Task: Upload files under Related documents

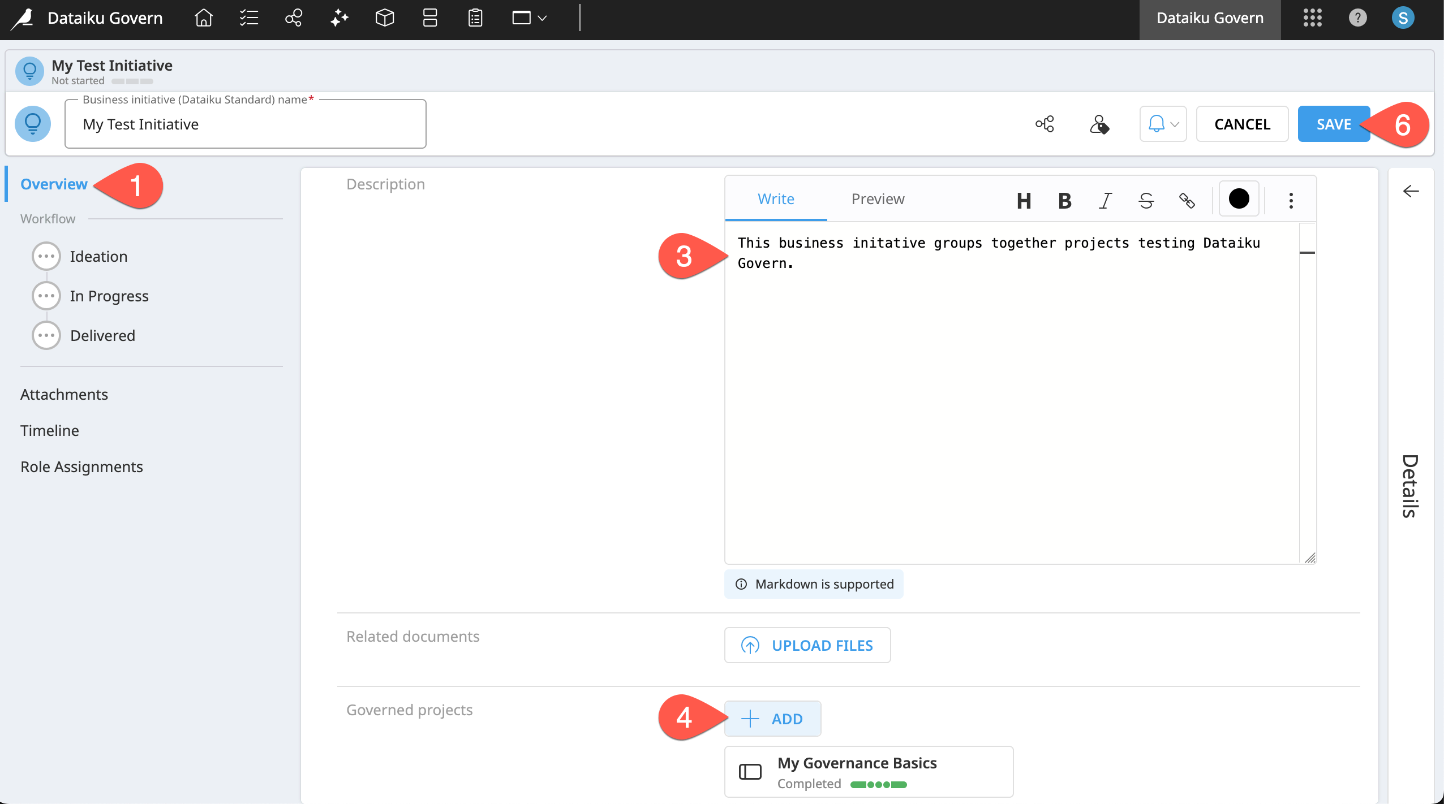Action: (806, 645)
